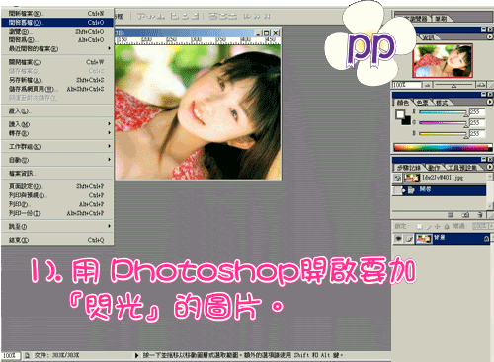Choose the Shift+Ctrl+O browse menu item
This screenshot has height=362, width=494.
pos(57,32)
